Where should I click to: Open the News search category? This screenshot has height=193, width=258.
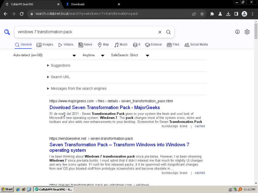point(85,45)
